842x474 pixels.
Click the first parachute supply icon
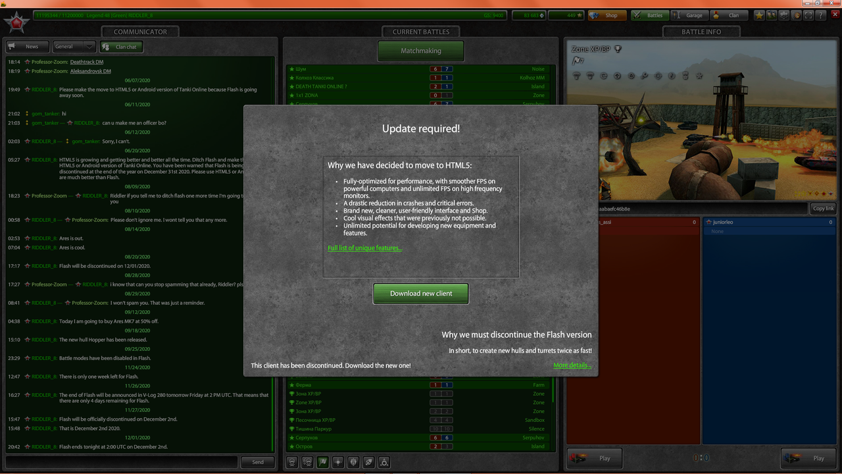[x=576, y=76]
